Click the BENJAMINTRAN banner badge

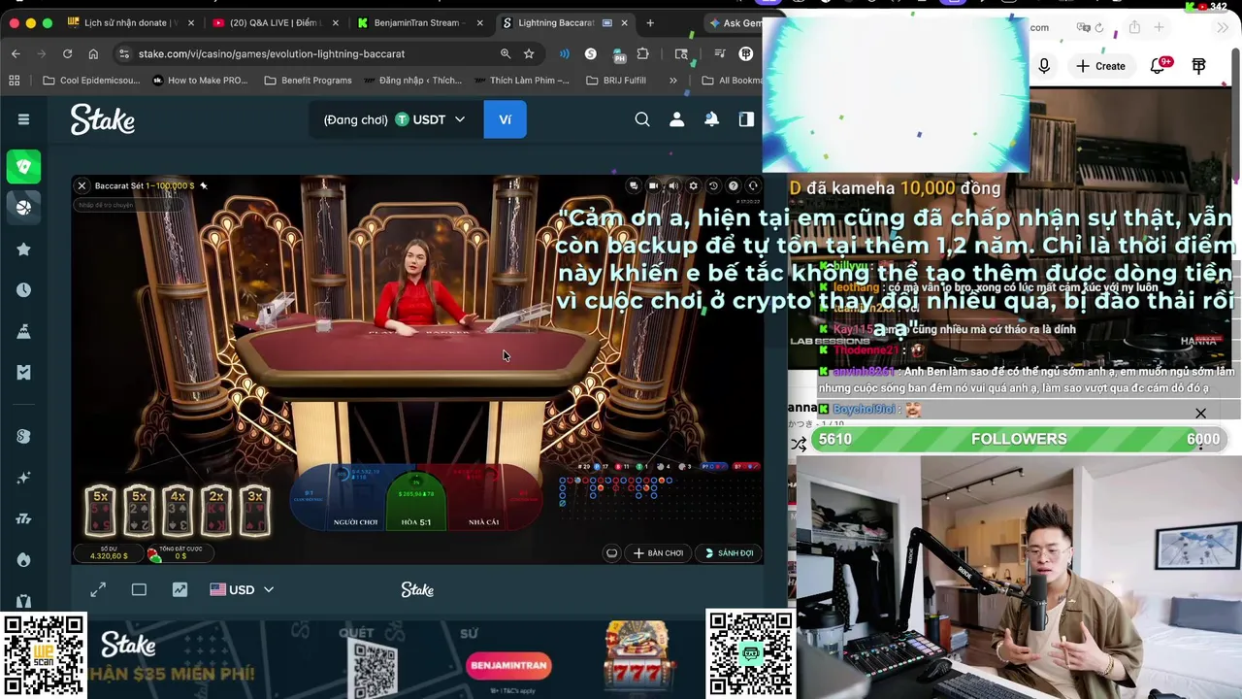point(508,665)
